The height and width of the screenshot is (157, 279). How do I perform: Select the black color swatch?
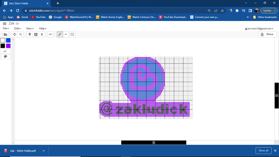pyautogui.click(x=3, y=46)
